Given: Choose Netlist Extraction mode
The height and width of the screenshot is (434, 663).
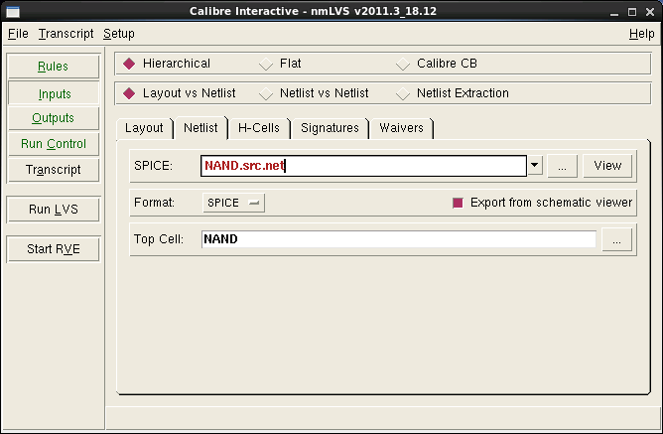Looking at the screenshot, I should [x=452, y=93].
